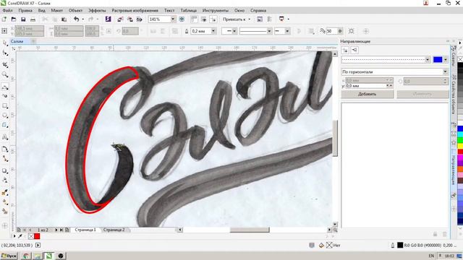Click the next page arrow in page navigator
Screen dimensions: 463x260
(56, 230)
